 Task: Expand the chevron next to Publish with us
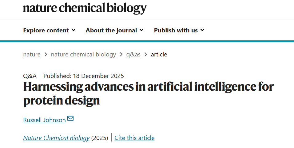coord(202,30)
